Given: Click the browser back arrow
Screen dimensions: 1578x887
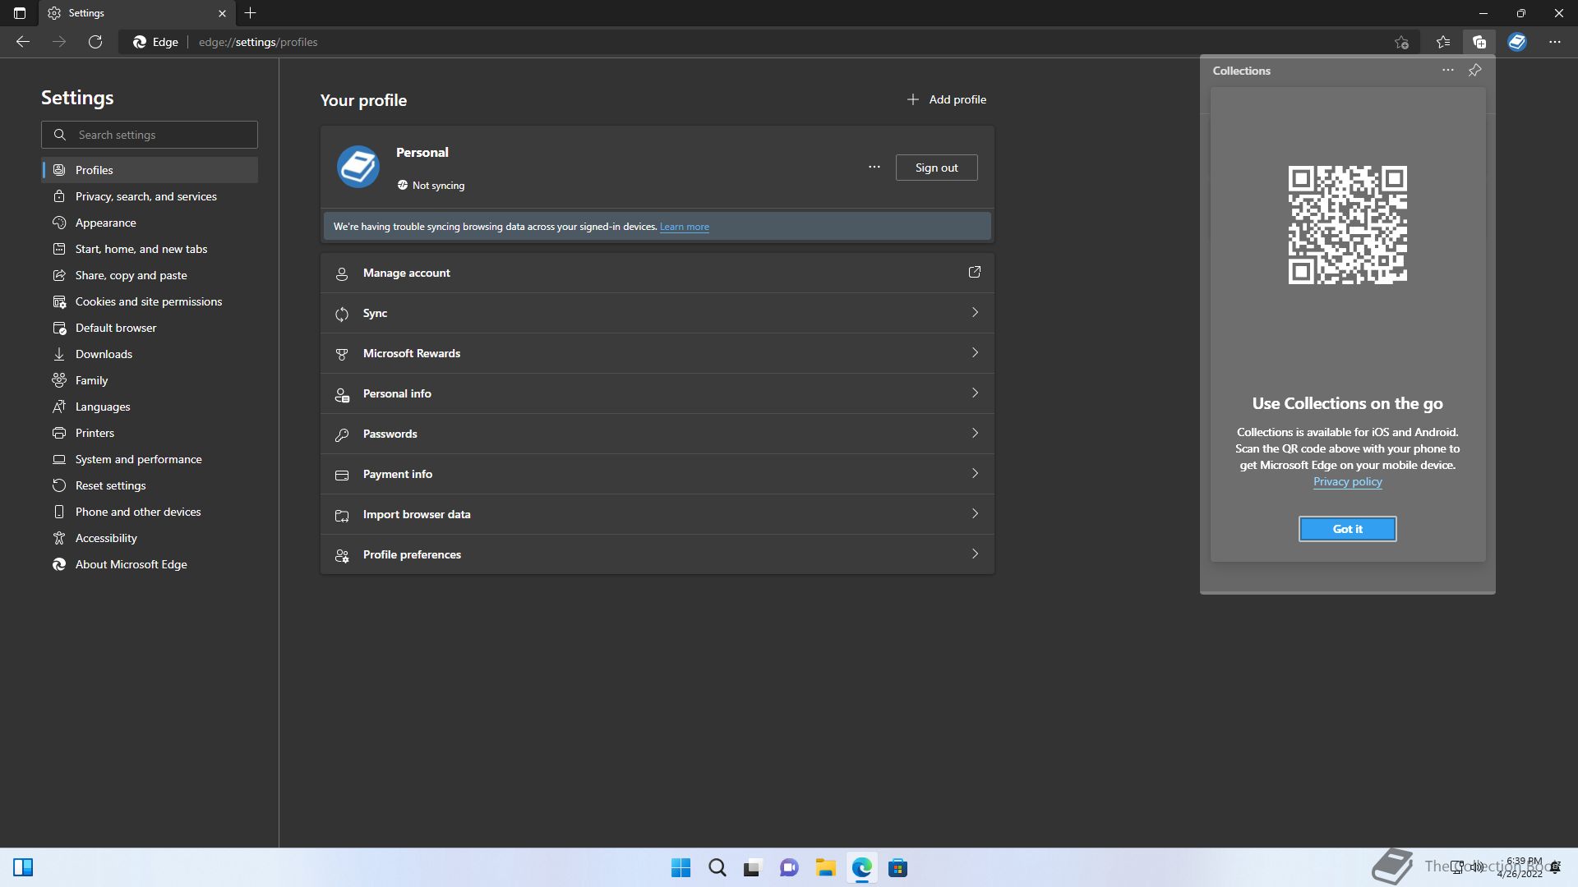Looking at the screenshot, I should click(23, 42).
